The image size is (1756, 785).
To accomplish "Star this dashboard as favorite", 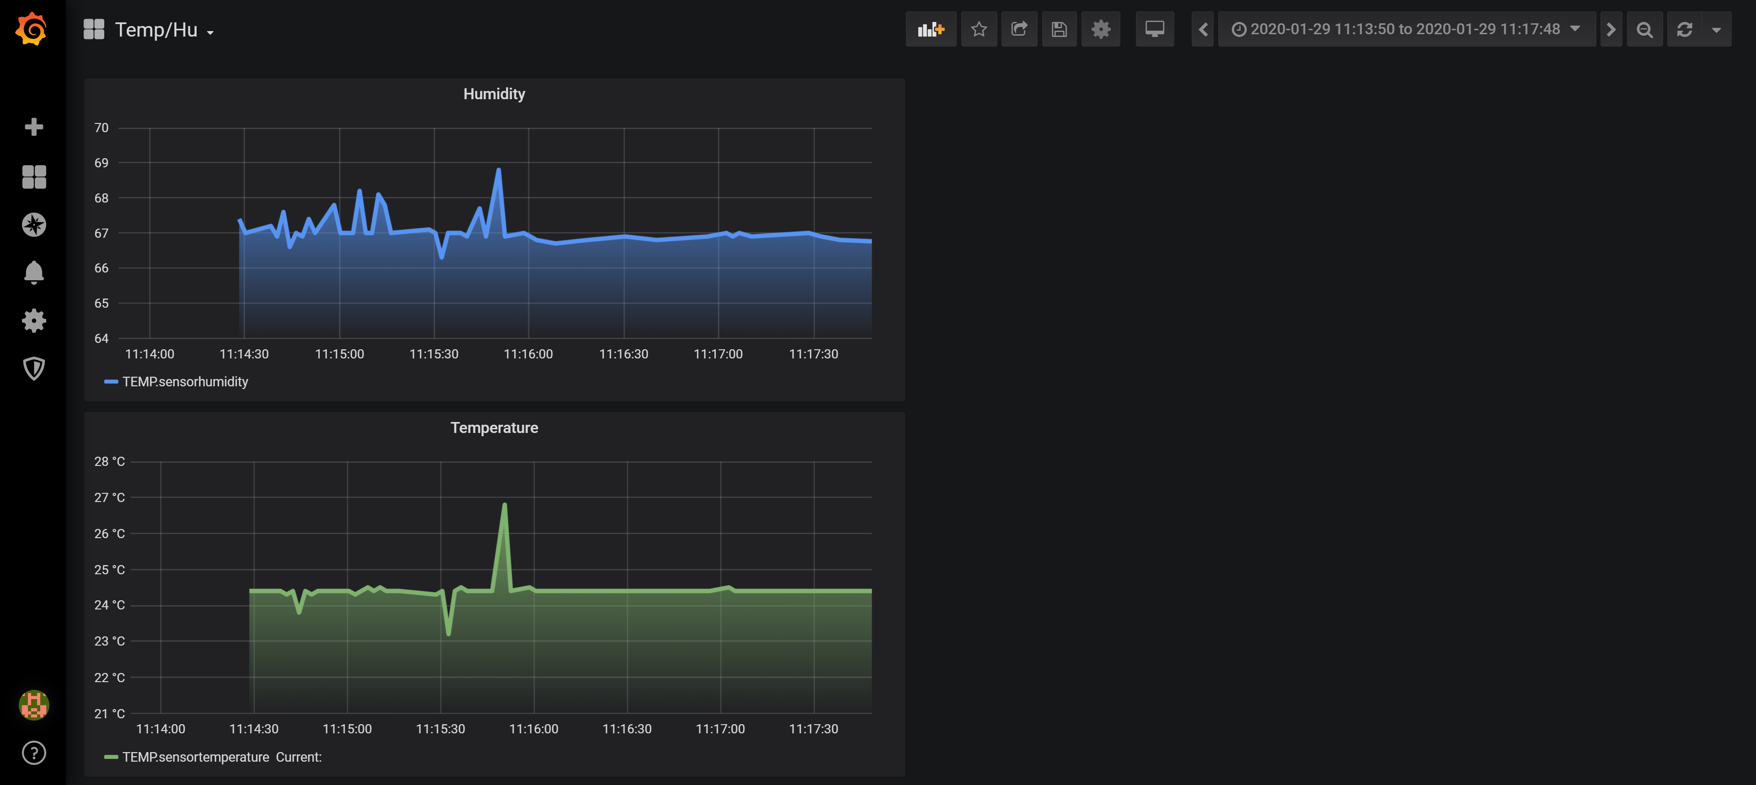I will [x=978, y=29].
